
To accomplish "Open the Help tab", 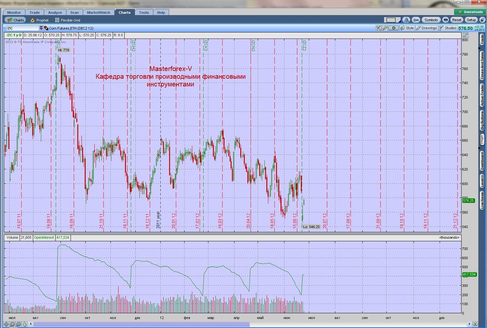I will [161, 12].
